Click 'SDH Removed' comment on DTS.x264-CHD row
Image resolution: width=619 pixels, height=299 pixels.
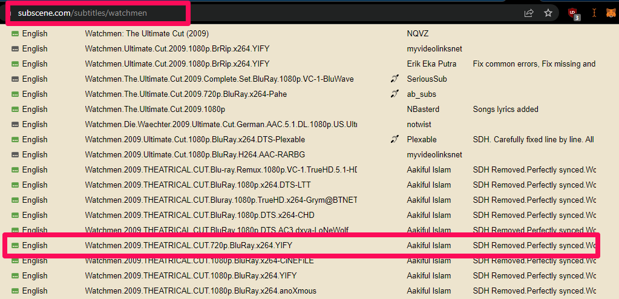534,215
